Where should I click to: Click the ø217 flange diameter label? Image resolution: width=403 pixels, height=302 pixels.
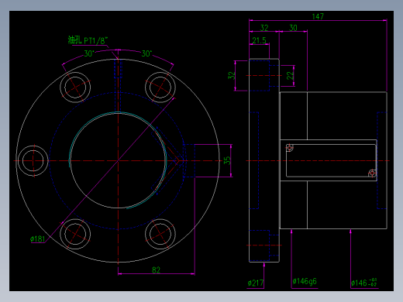point(256,283)
